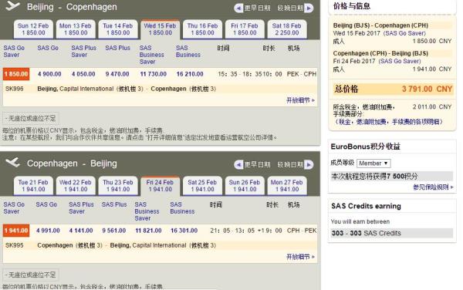Choose the 4 900.00 SAS Go outbound fare
This screenshot has height=290, width=463.
point(49,74)
